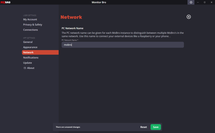Click the Monitor Bro window title
This screenshot has width=215, height=133.
[99, 2]
